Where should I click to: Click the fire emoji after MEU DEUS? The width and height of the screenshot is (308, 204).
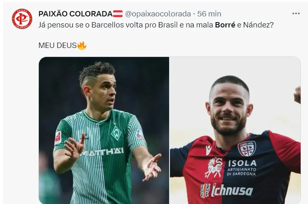(82, 45)
